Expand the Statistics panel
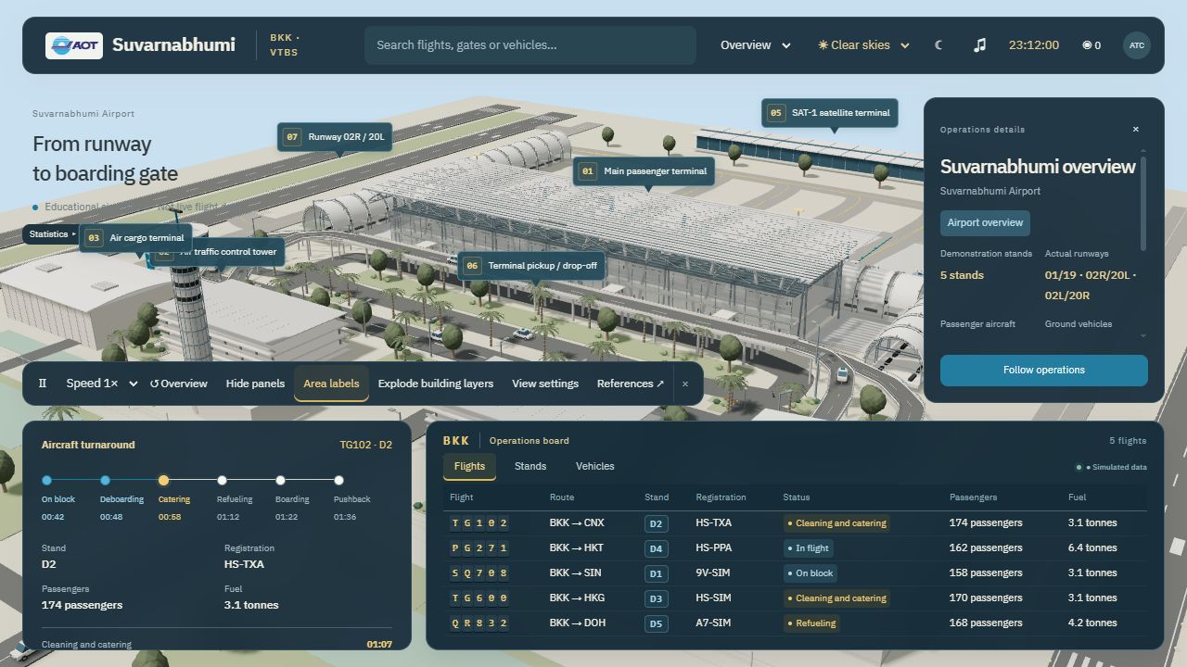The height and width of the screenshot is (667, 1187). pos(52,234)
